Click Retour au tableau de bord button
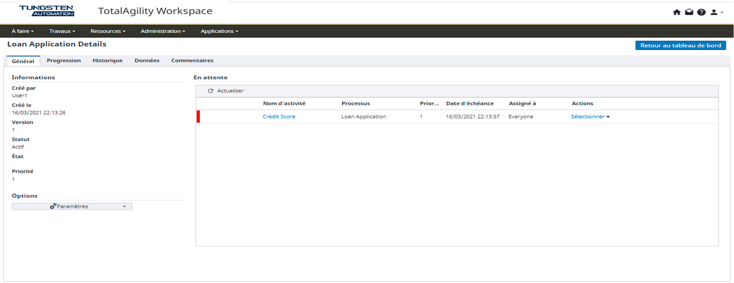734x283 pixels. click(680, 45)
